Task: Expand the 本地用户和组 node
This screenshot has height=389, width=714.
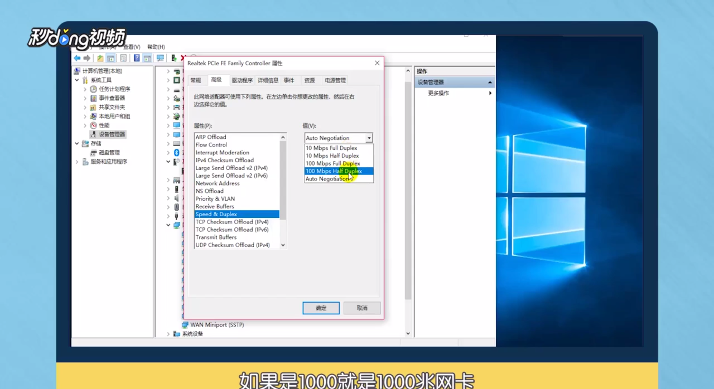Action: (85, 116)
